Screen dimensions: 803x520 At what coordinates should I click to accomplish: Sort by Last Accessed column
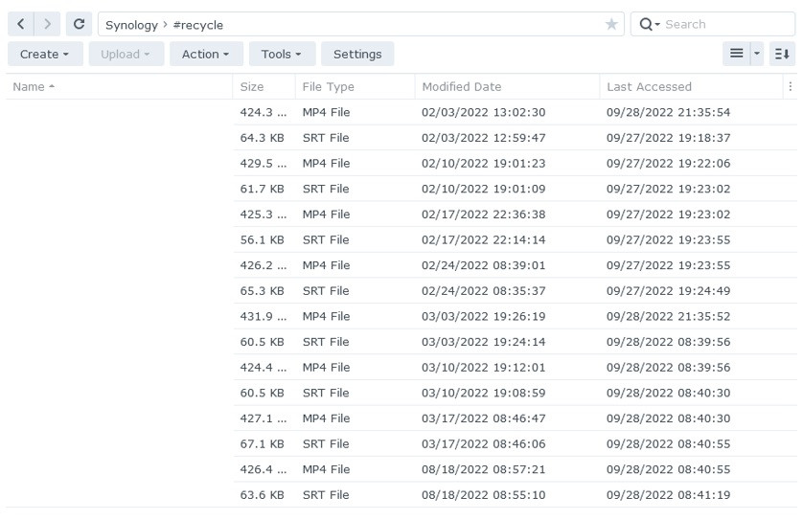coord(649,86)
